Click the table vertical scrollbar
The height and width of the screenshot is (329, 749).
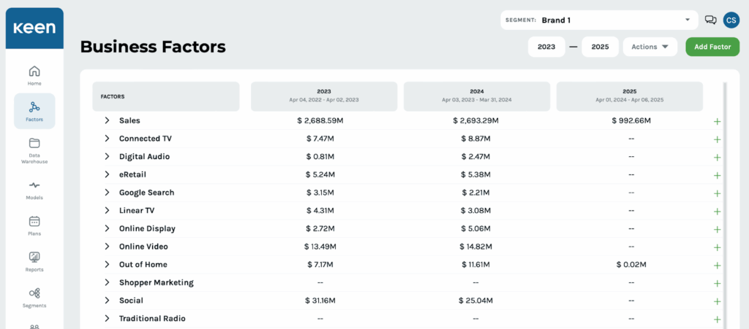[x=724, y=205]
